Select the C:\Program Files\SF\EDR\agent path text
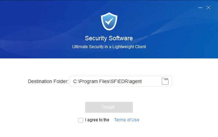 coord(107,81)
